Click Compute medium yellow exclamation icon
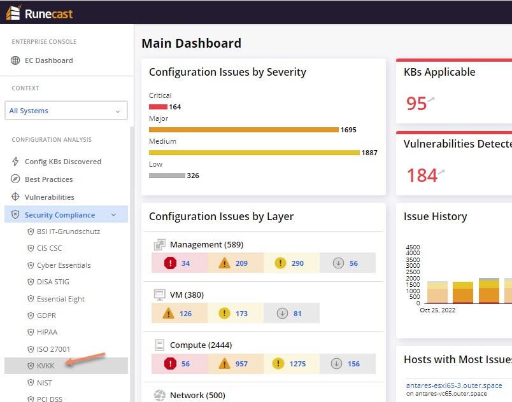Image resolution: width=512 pixels, height=402 pixels. [278, 363]
